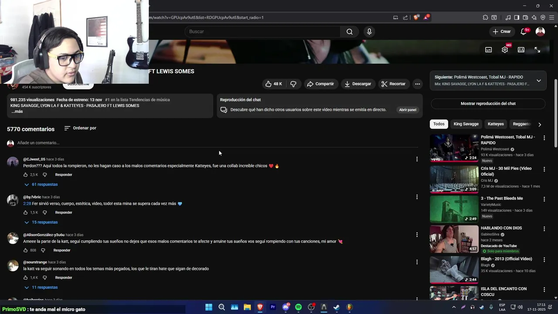
Task: Select the King Savagge filter chip
Action: tap(466, 124)
